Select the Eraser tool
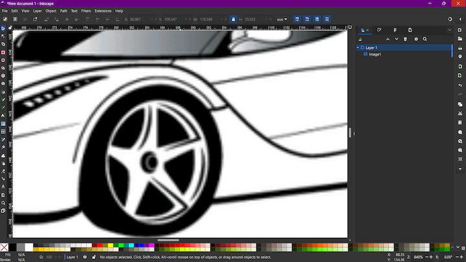Image resolution: width=466 pixels, height=262 pixels. [3, 171]
